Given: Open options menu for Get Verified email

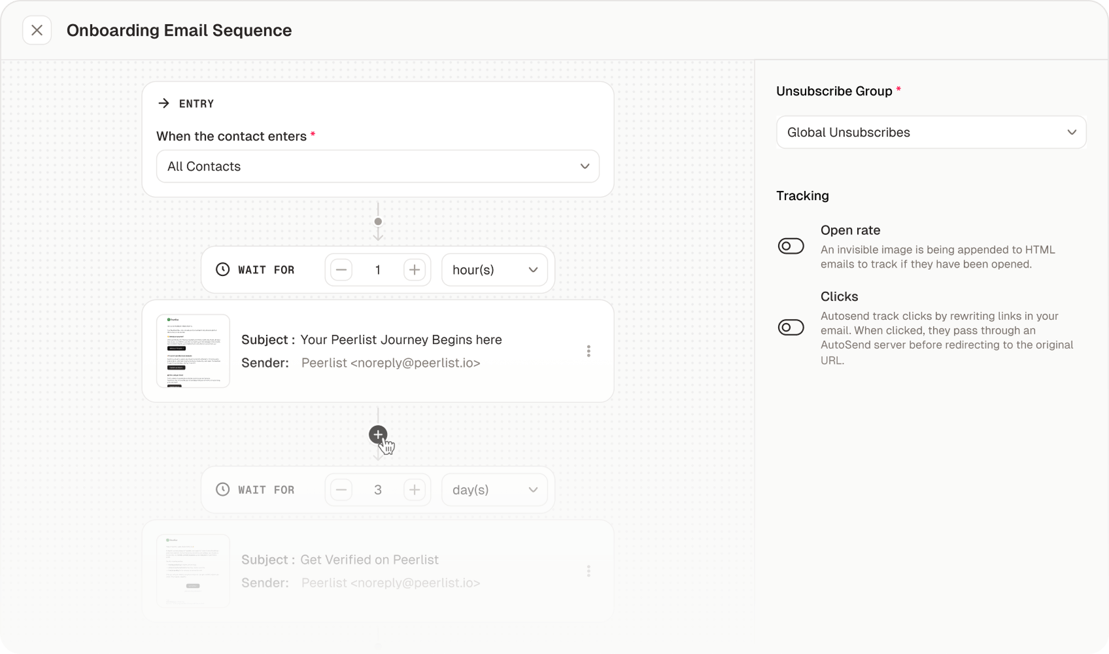Looking at the screenshot, I should [x=589, y=571].
